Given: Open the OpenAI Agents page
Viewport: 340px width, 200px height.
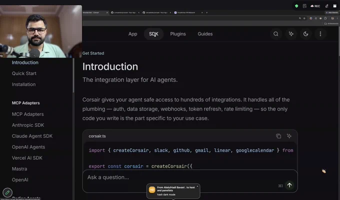Looking at the screenshot, I should [x=28, y=147].
